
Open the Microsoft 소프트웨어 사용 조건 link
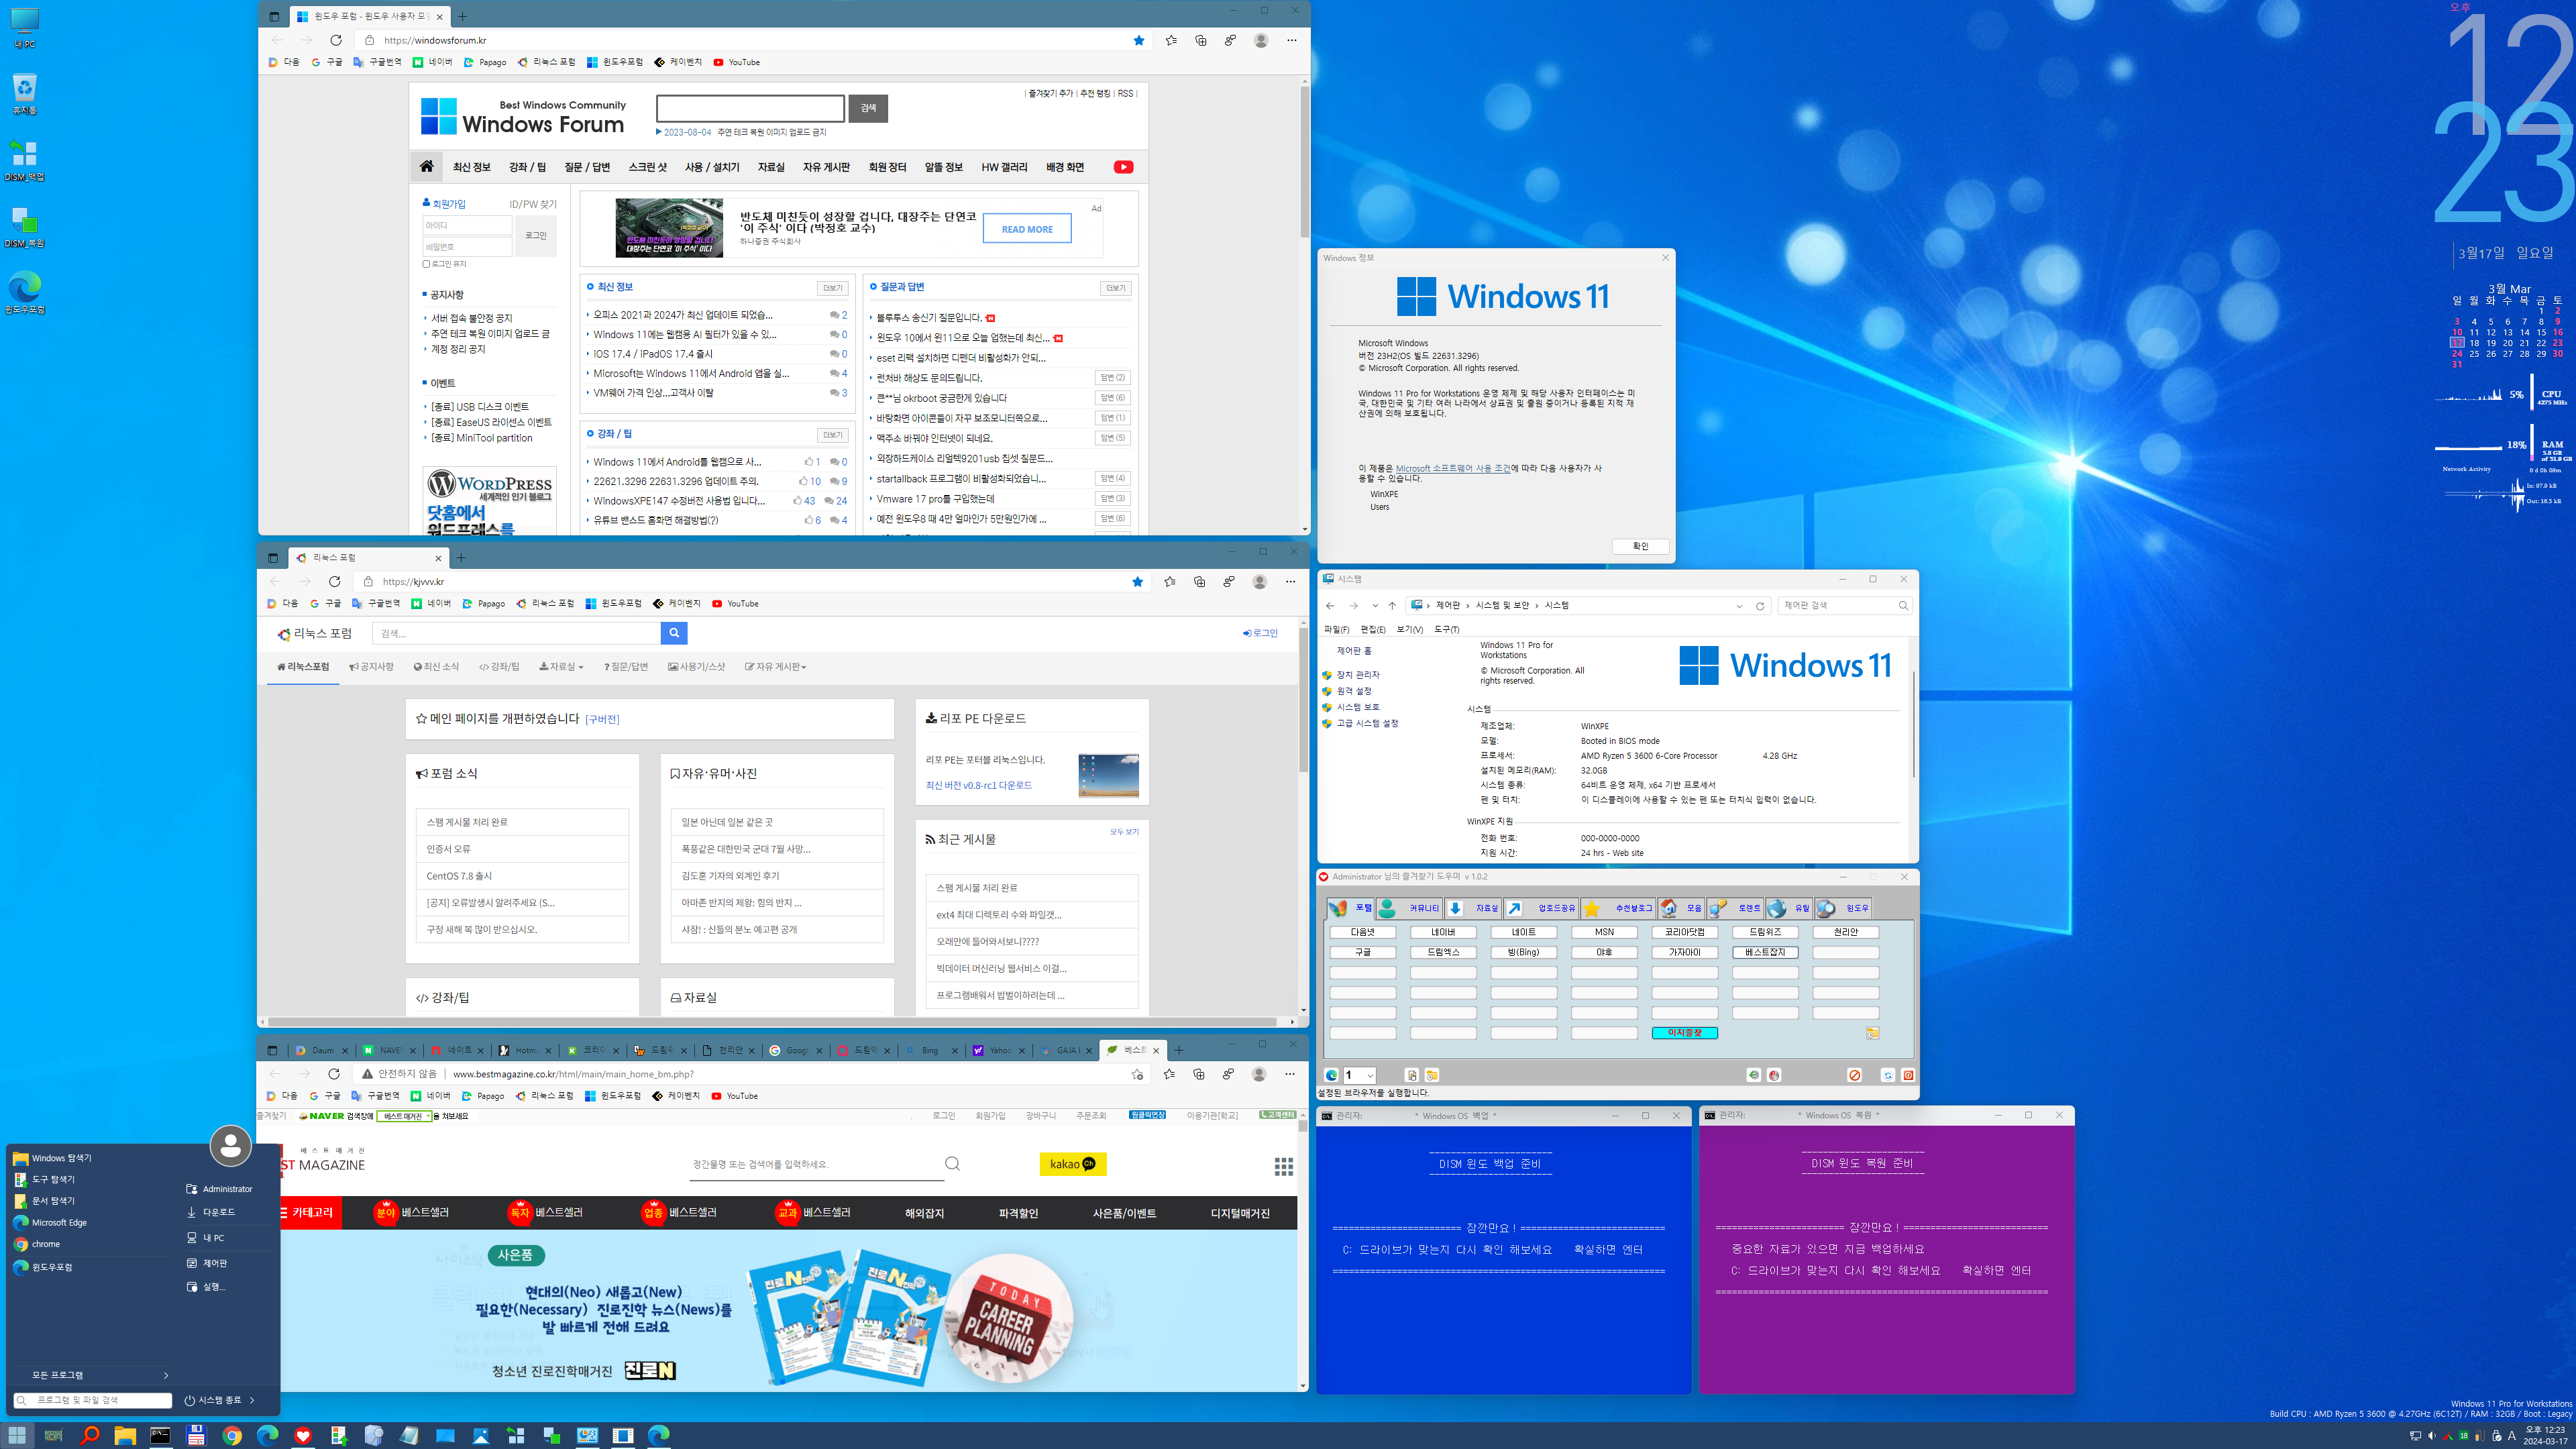click(1453, 468)
